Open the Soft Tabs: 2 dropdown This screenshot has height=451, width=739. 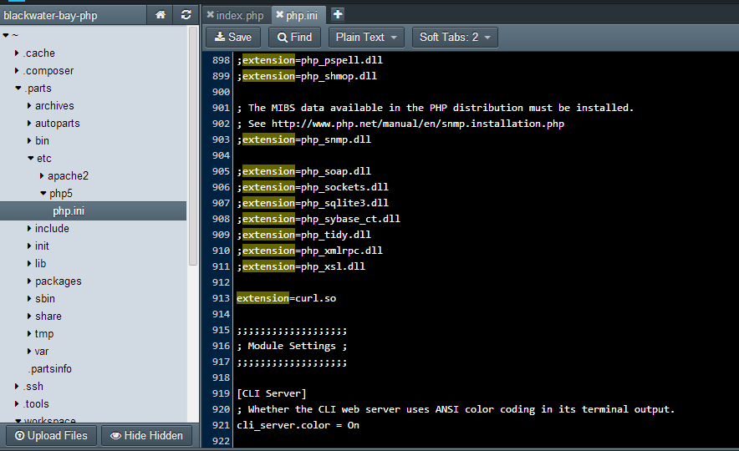point(455,37)
